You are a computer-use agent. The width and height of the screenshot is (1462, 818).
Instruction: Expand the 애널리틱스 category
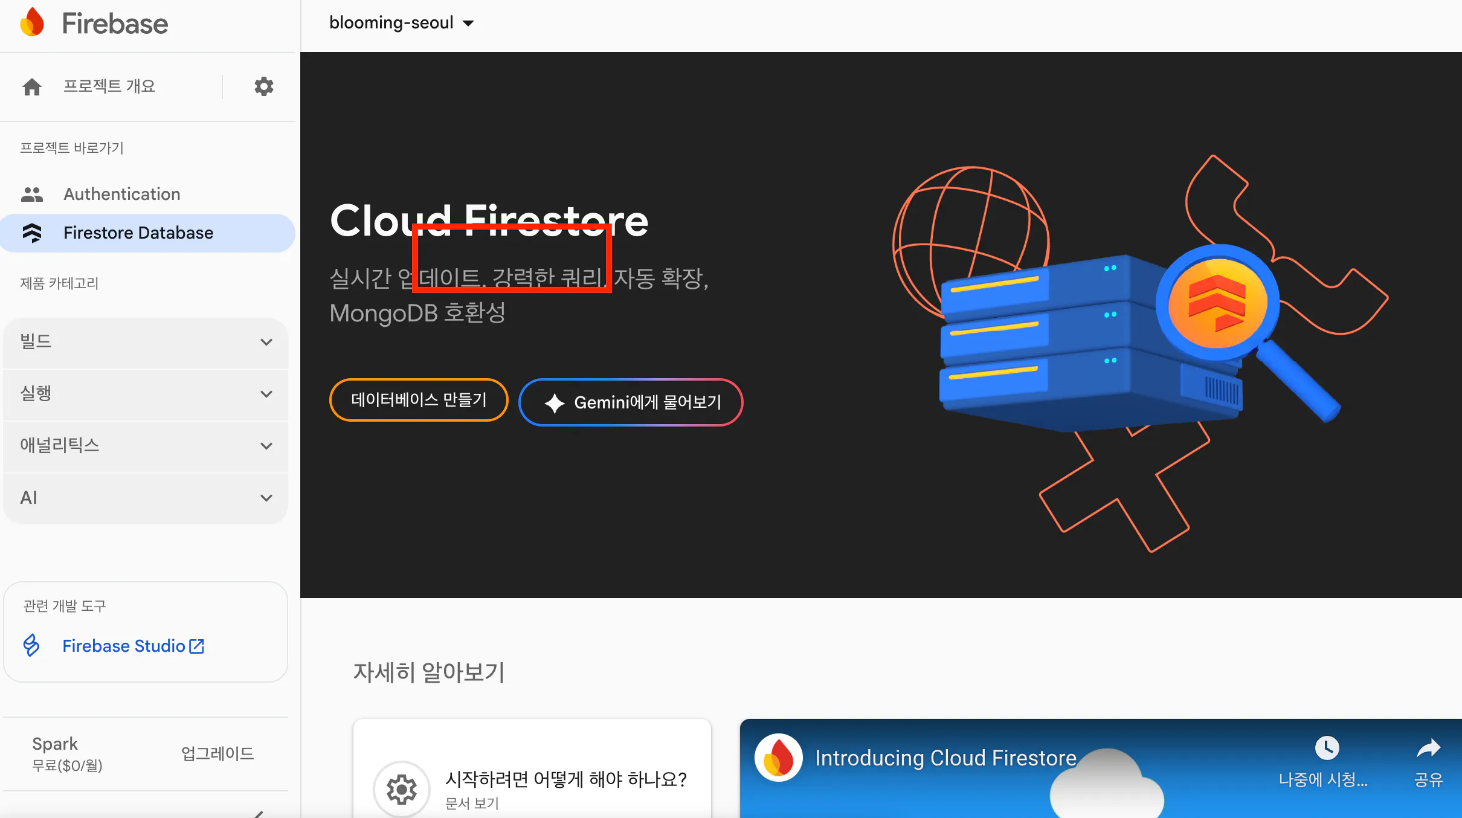pyautogui.click(x=146, y=446)
